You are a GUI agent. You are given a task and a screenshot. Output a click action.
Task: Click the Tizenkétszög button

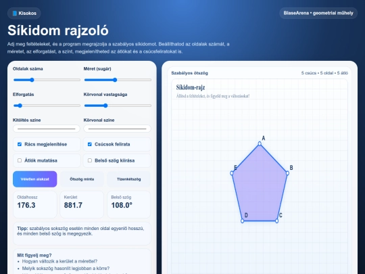click(x=128, y=179)
